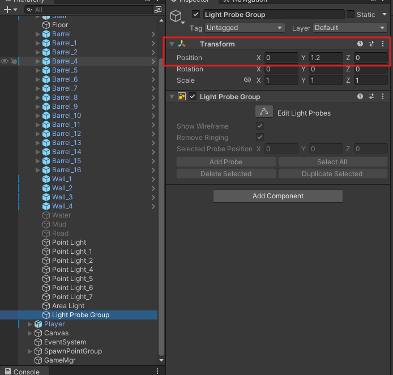The width and height of the screenshot is (393, 375).
Task: Click the GameObject cube icon in Inspector
Action: 176,16
